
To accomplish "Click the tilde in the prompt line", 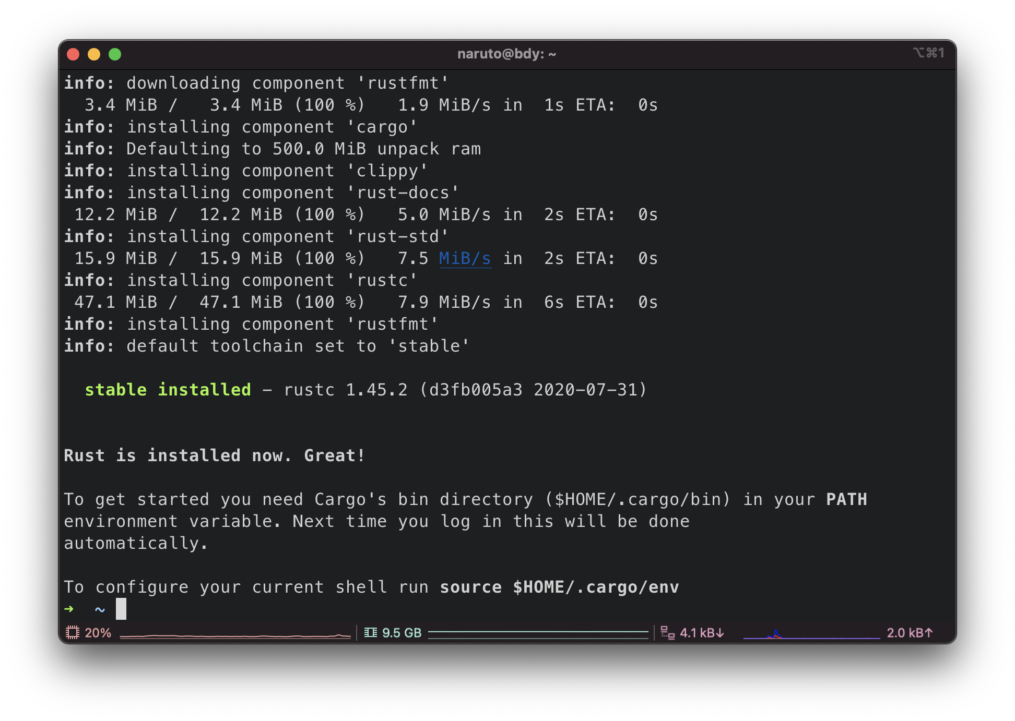I will pos(99,609).
